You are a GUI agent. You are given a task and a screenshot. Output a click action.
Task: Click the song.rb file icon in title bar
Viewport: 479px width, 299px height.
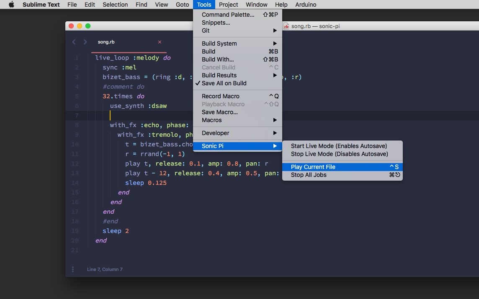tap(286, 26)
